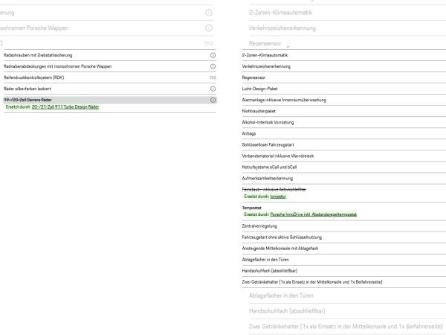Select the Zentralverriegelung row
This screenshot has height=335, width=446.
pyautogui.click(x=344, y=226)
